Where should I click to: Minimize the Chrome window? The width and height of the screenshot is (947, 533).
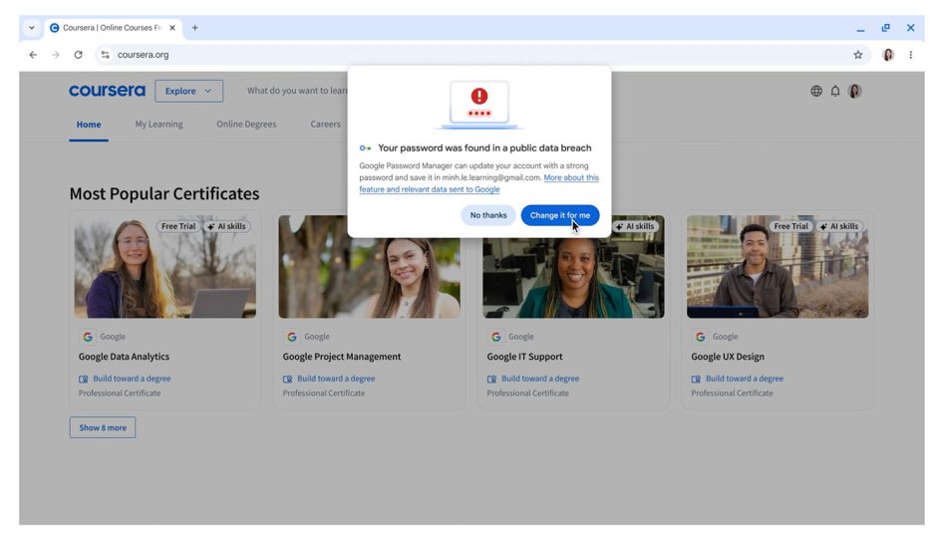tap(860, 28)
